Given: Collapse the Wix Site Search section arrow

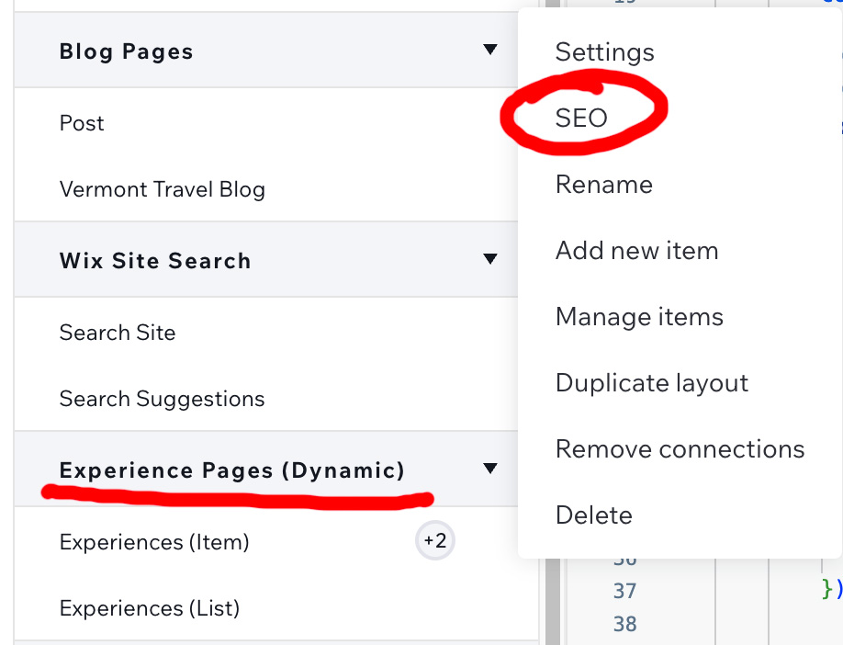Looking at the screenshot, I should coord(490,259).
